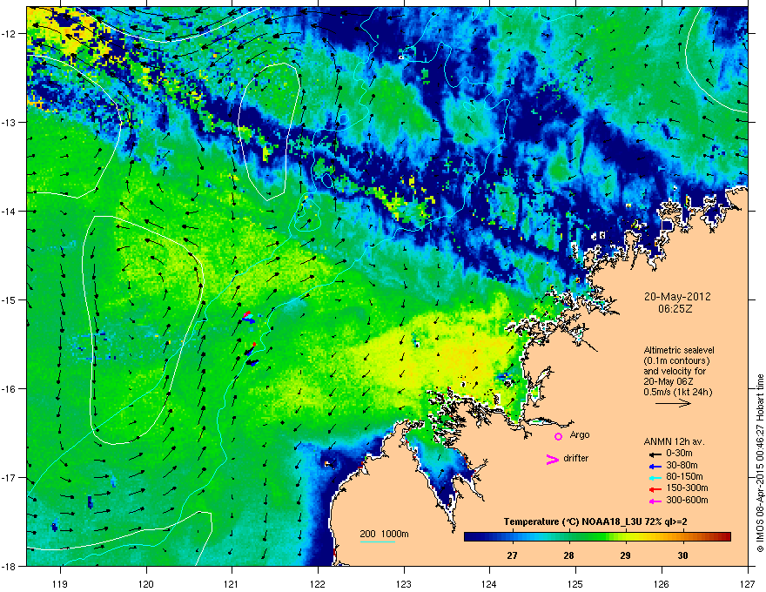Click the magenta drifter arrowhead legend marker
The height and width of the screenshot is (592, 766).
pyautogui.click(x=552, y=459)
